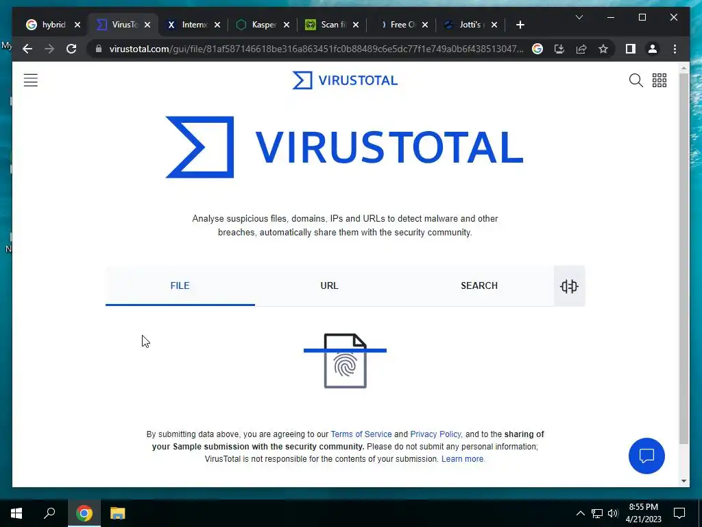Screen dimensions: 702x527
Task: Open the Windows Start menu
Action: point(16,513)
